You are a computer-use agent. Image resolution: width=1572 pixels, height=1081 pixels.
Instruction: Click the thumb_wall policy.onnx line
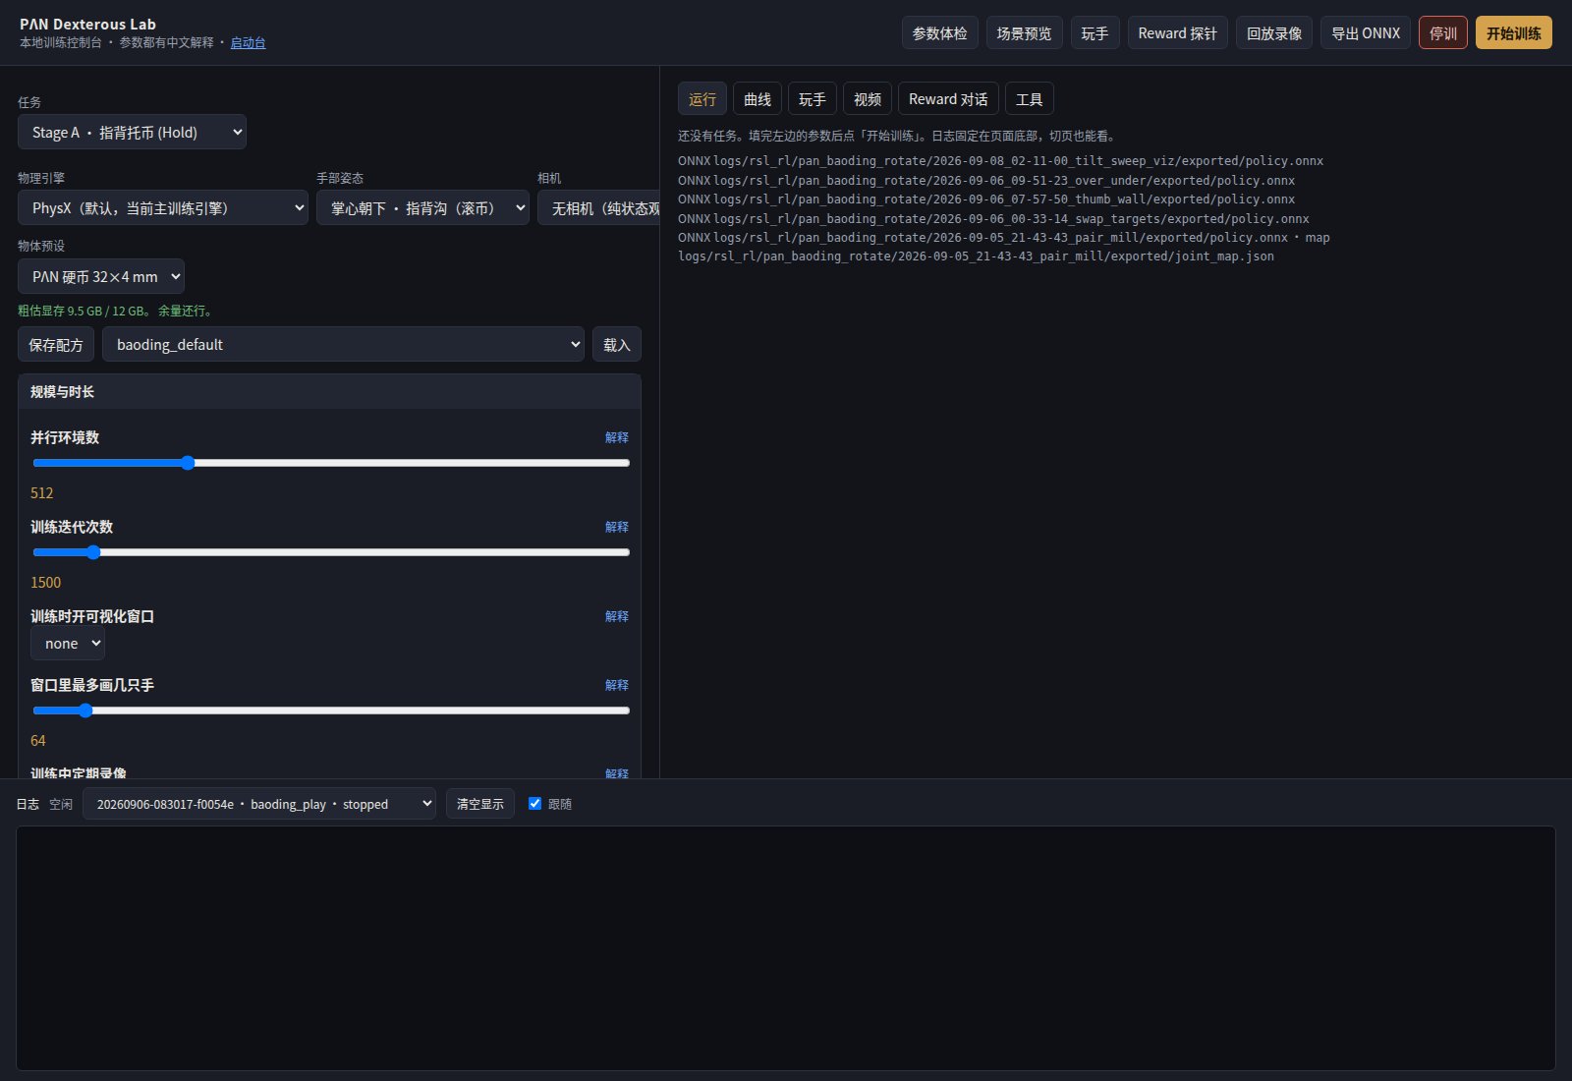click(x=986, y=199)
